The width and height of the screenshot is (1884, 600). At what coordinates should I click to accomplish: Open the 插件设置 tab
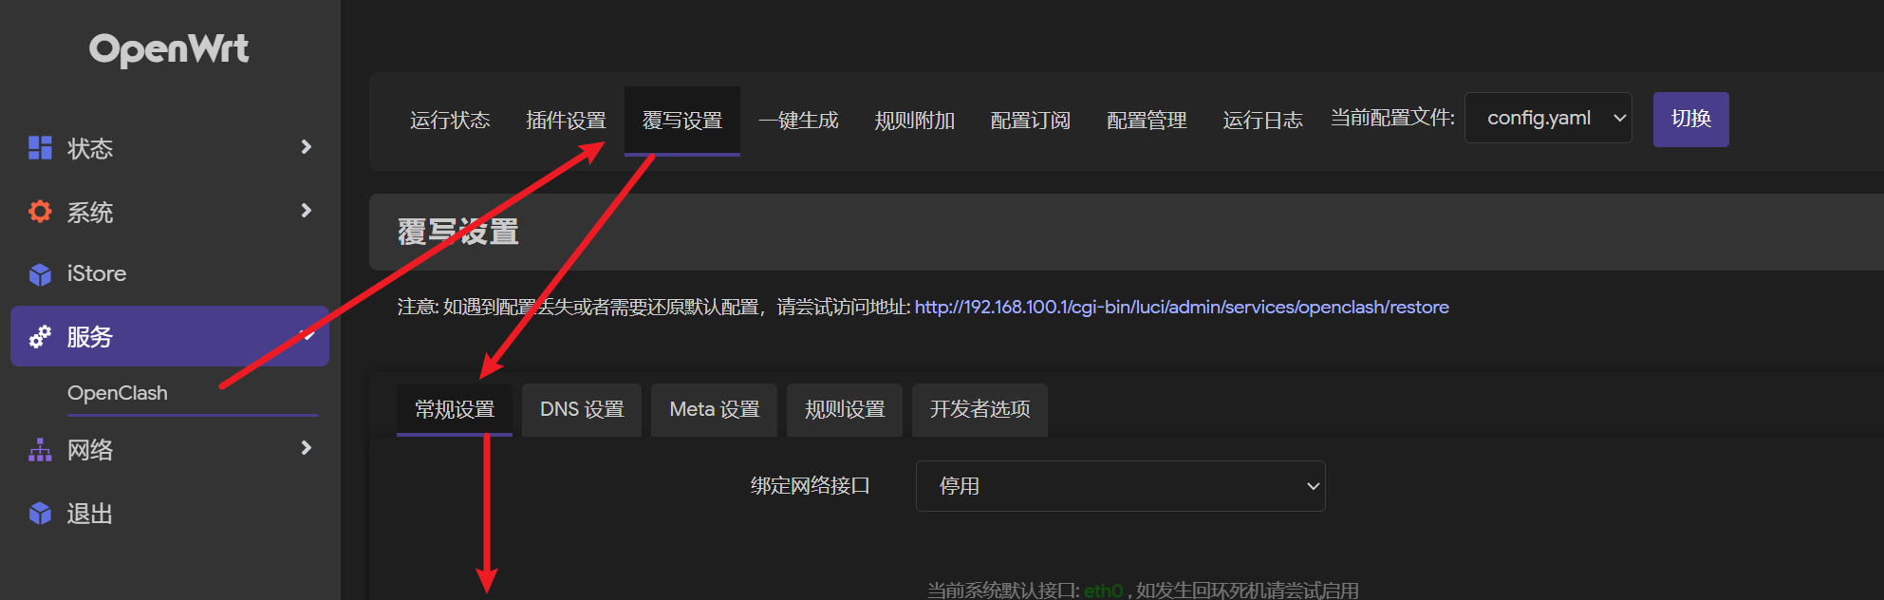point(566,121)
